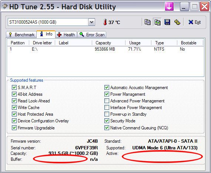Click the Exit button
This screenshot has width=211, height=173.
tap(195, 22)
